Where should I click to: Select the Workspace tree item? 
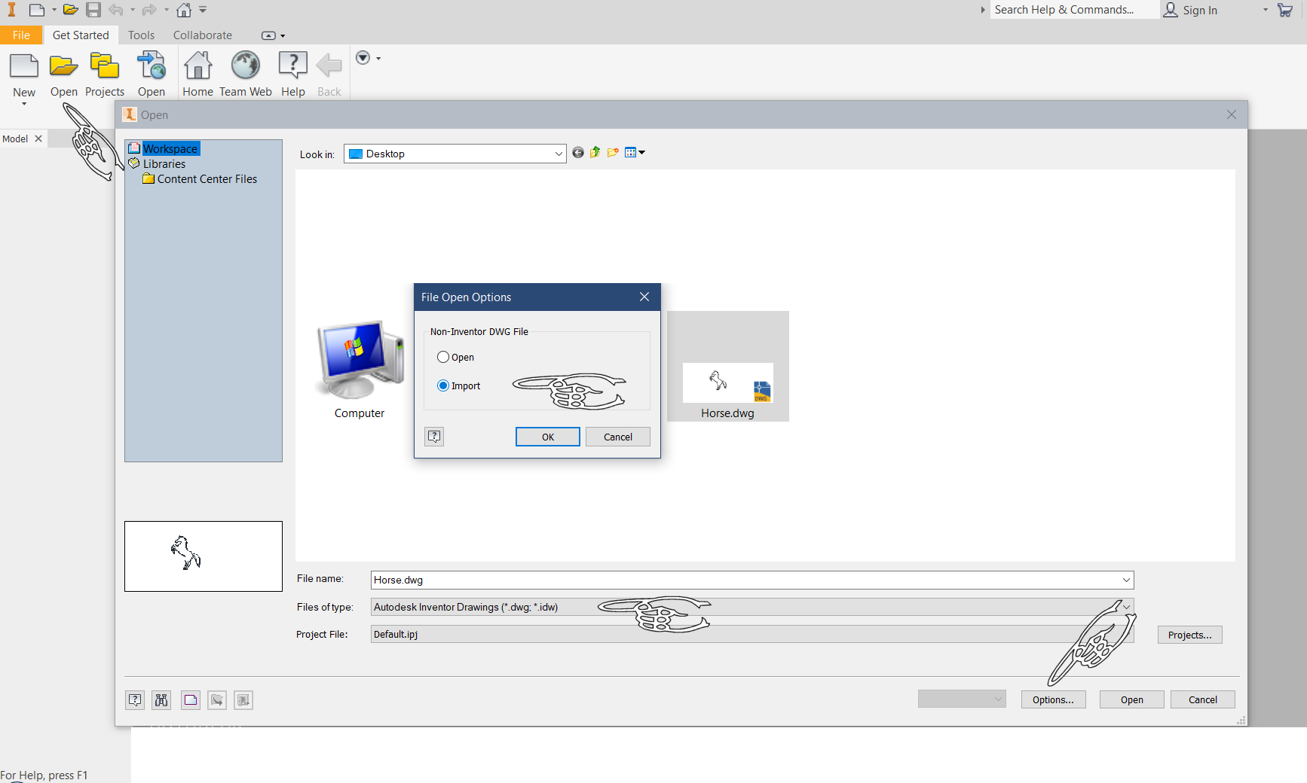click(x=170, y=149)
